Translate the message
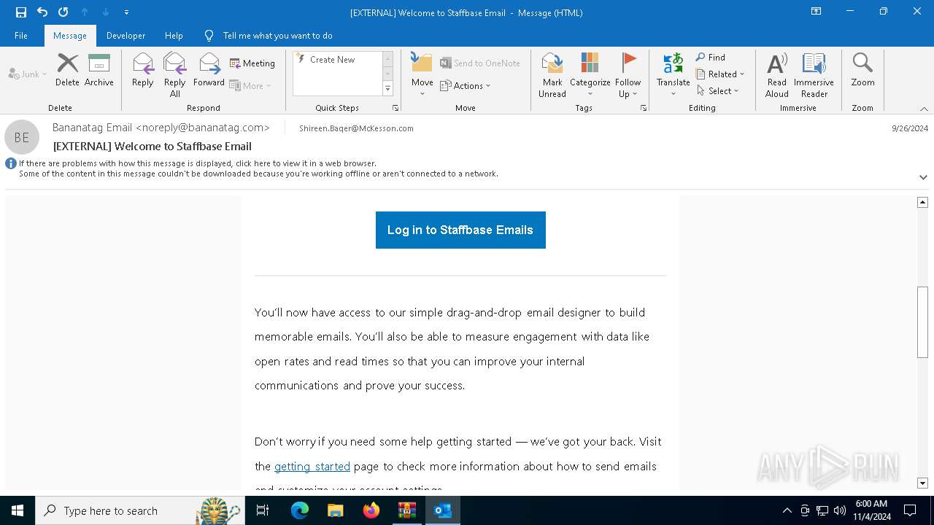 (x=673, y=74)
